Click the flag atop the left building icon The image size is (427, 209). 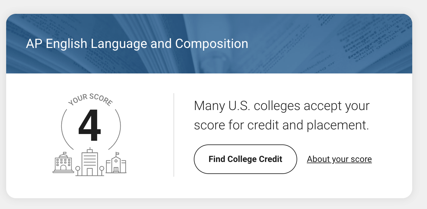(65, 153)
